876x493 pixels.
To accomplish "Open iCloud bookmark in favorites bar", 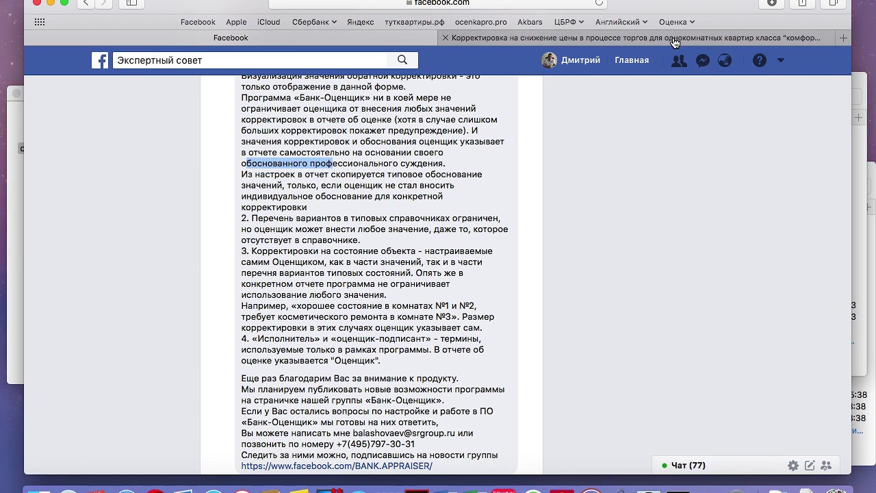I will 268,22.
